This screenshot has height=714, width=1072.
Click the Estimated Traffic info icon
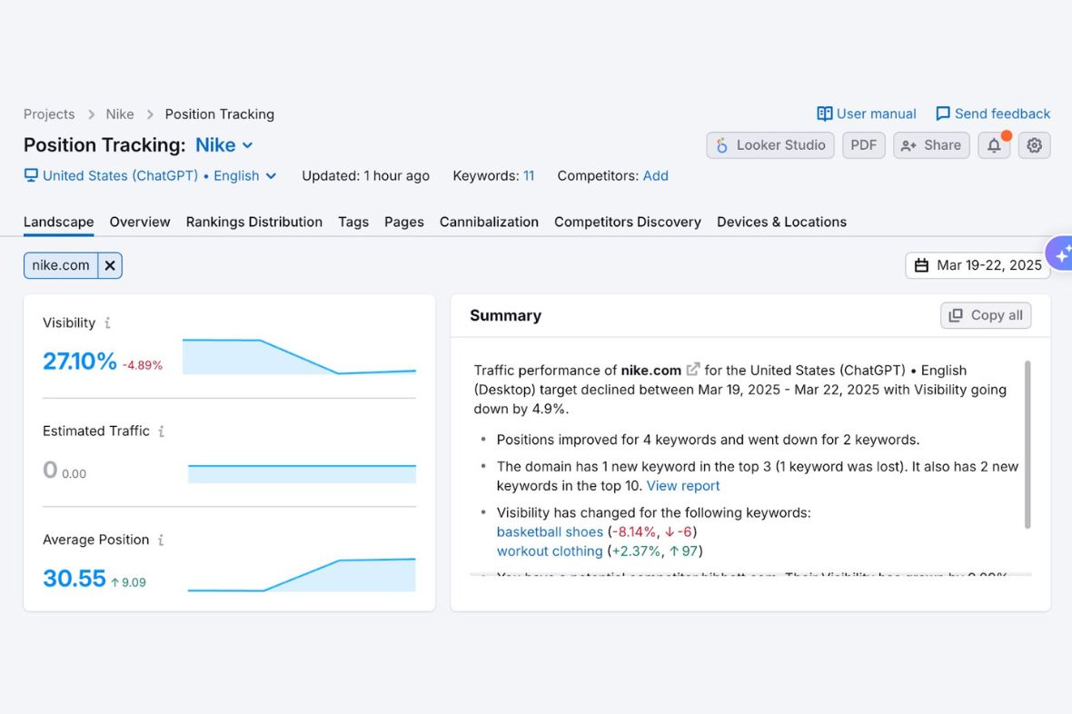pos(161,431)
